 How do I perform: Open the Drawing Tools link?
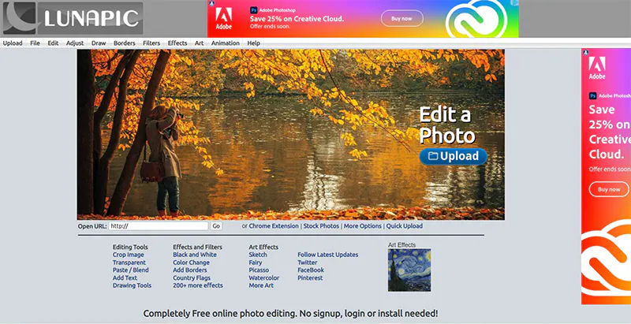point(132,285)
